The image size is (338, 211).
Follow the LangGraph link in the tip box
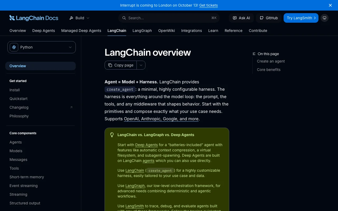pyautogui.click(x=135, y=186)
